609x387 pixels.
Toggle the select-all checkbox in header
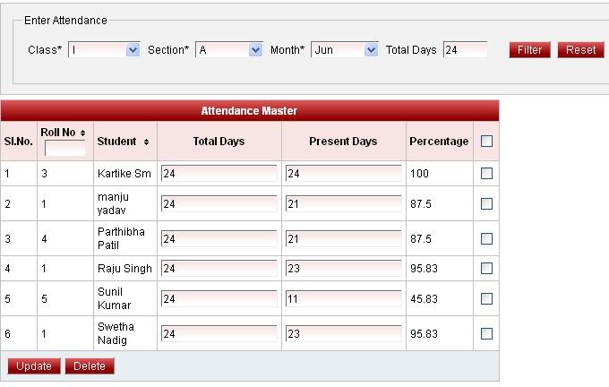coord(486,142)
